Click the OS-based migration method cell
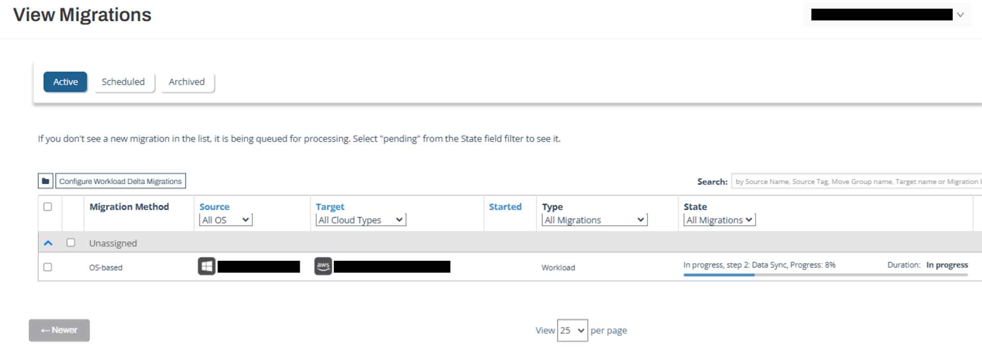This screenshot has width=982, height=359. click(106, 268)
